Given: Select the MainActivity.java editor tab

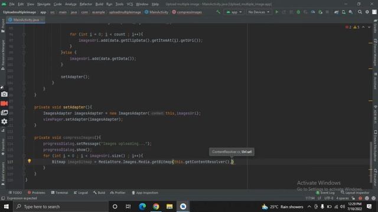Looking at the screenshot, I should coord(25,20).
